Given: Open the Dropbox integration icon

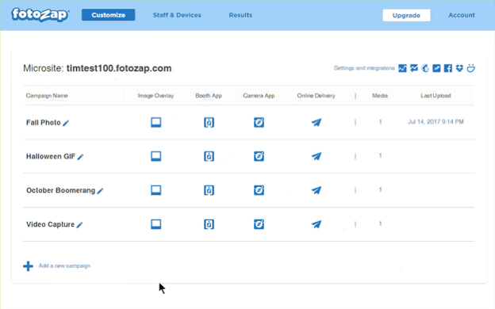Looking at the screenshot, I should (459, 68).
